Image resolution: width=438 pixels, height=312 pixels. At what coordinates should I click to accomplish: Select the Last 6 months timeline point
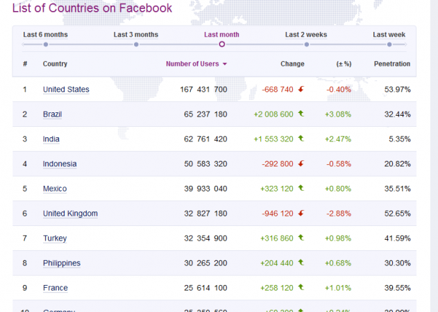point(46,44)
